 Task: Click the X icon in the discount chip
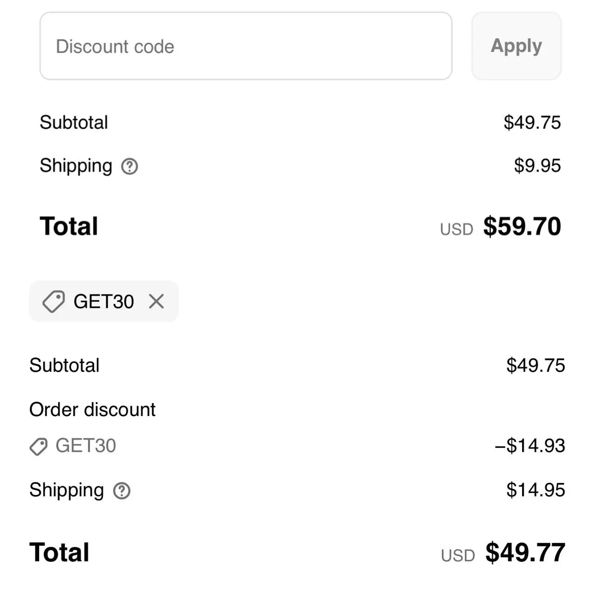(x=156, y=301)
